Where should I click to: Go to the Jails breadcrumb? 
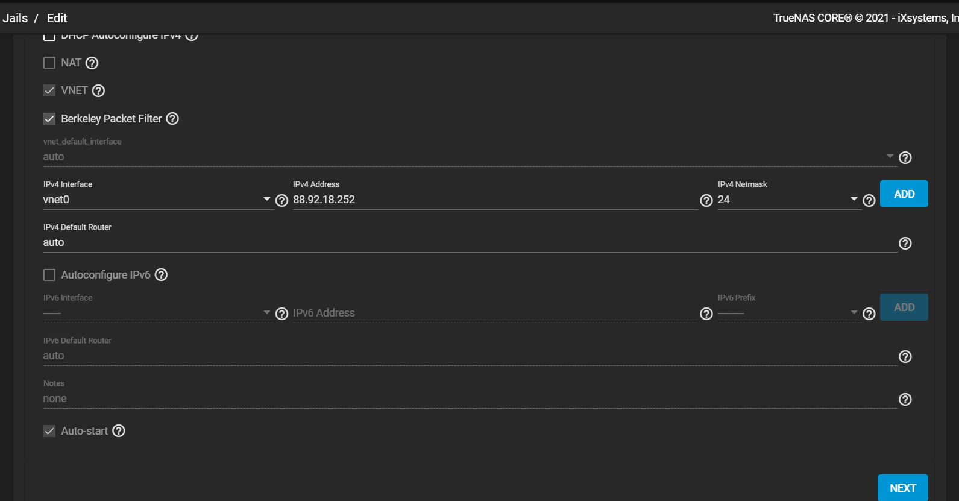(15, 18)
